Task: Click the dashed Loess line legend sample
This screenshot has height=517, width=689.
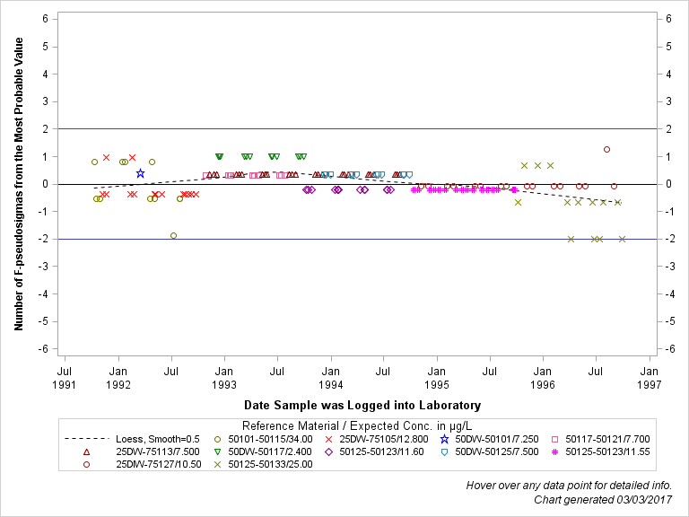Action: click(x=86, y=439)
